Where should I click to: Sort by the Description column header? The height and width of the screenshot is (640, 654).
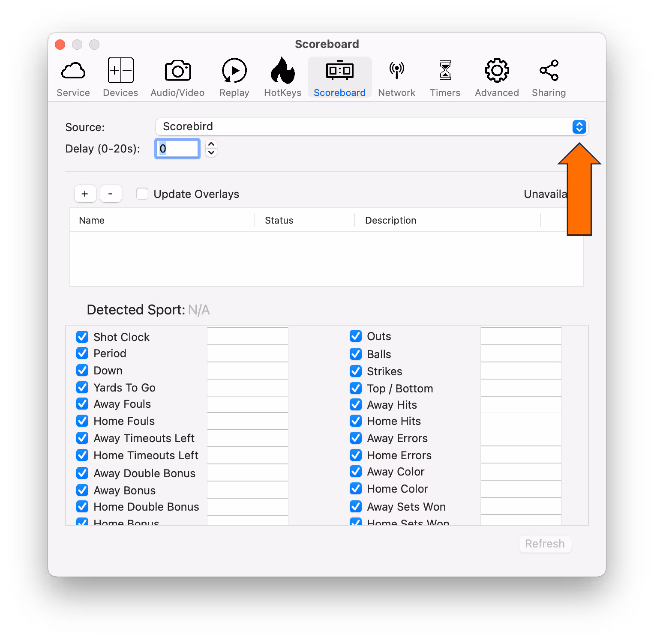point(447,220)
